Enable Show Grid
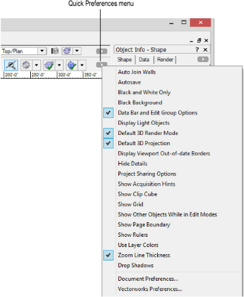This screenshot has height=297, width=244. [172, 204]
